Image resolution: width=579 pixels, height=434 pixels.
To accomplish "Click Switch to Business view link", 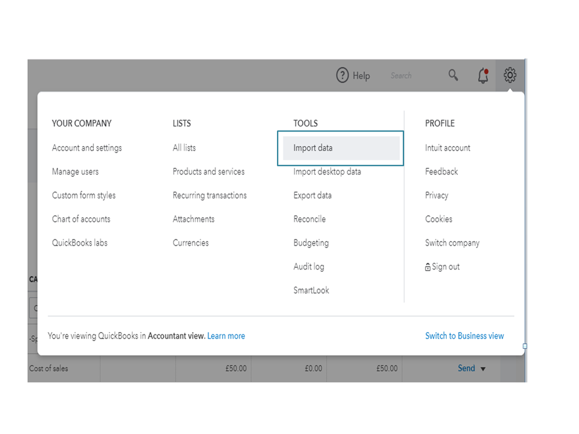I will [464, 335].
